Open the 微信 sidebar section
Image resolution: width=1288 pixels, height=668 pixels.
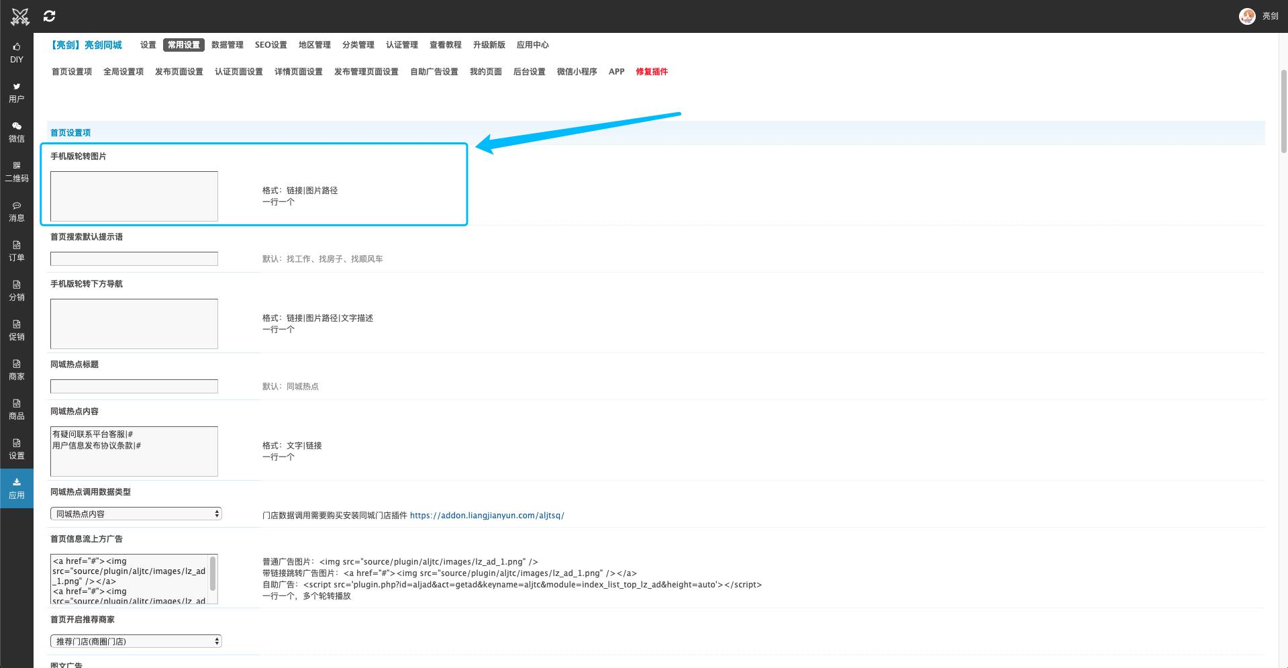[17, 132]
